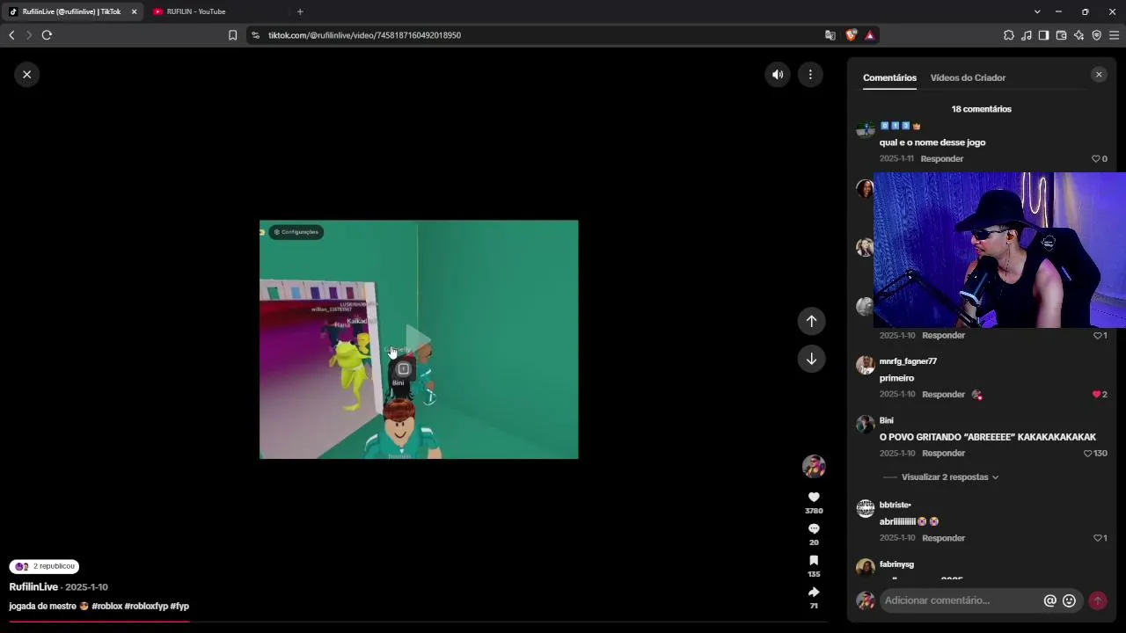The width and height of the screenshot is (1126, 633).
Task: Open the media playlist music-note icon
Action: click(x=1027, y=35)
